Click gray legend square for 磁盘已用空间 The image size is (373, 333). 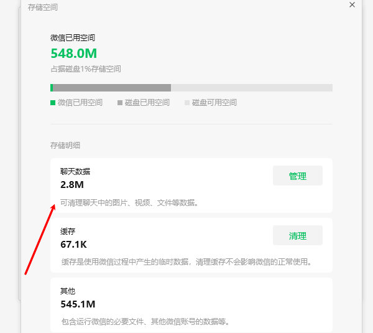120,103
